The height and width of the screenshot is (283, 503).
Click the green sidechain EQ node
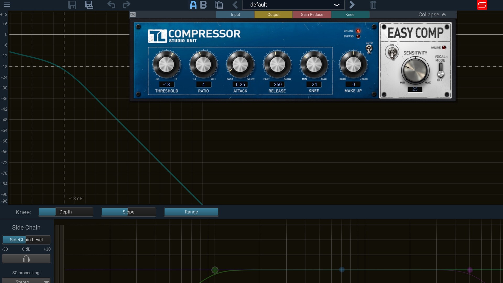tap(215, 270)
